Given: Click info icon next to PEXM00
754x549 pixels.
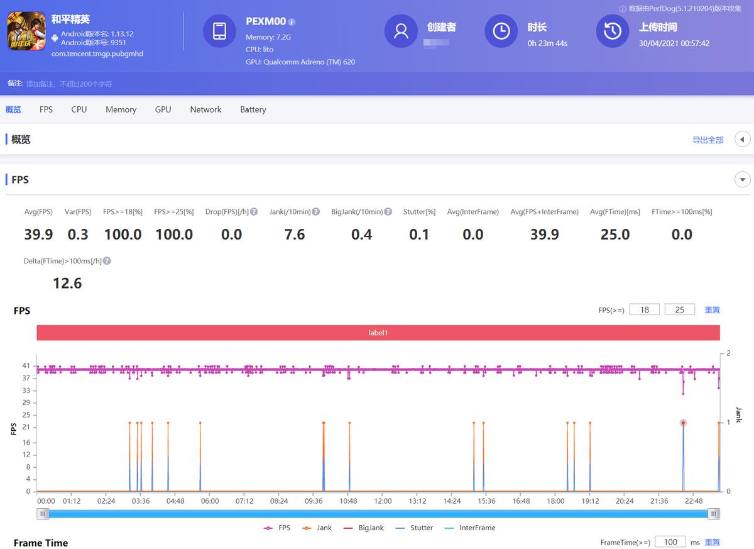Looking at the screenshot, I should (292, 22).
